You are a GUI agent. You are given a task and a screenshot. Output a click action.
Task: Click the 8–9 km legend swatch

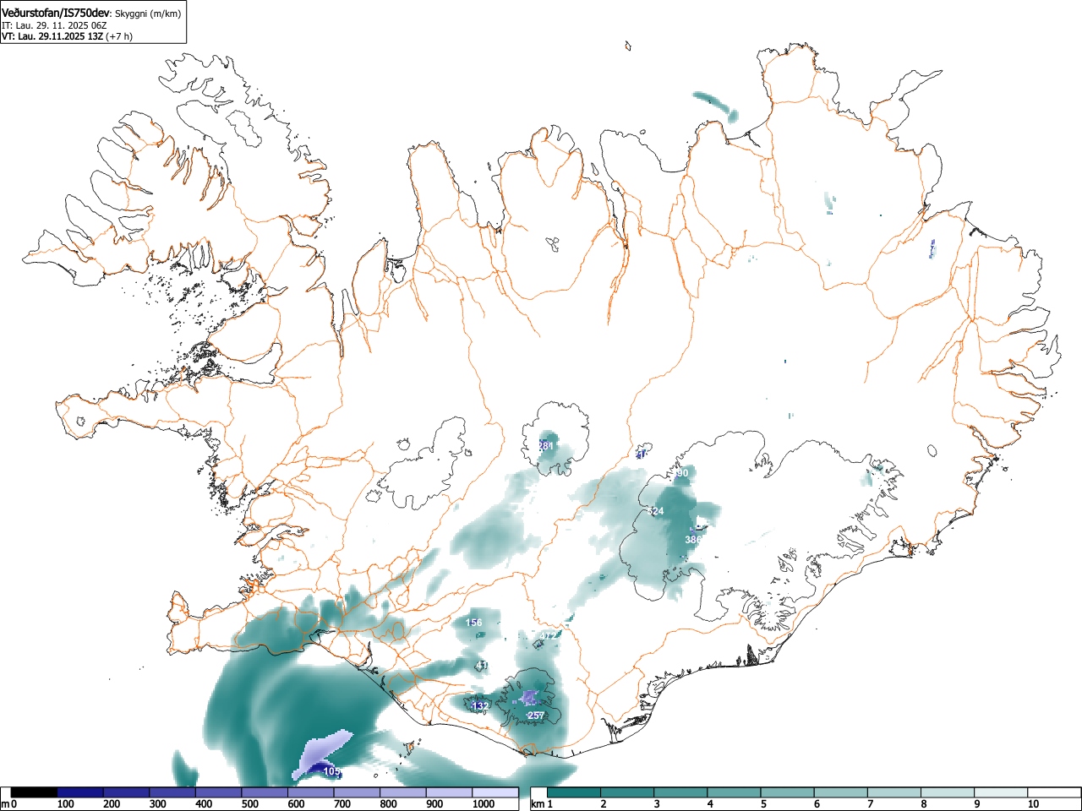[x=949, y=792]
